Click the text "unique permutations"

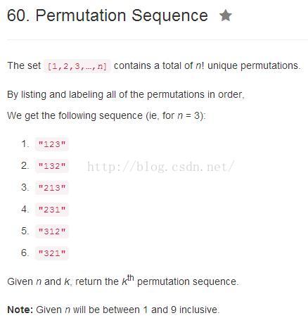click(x=254, y=66)
